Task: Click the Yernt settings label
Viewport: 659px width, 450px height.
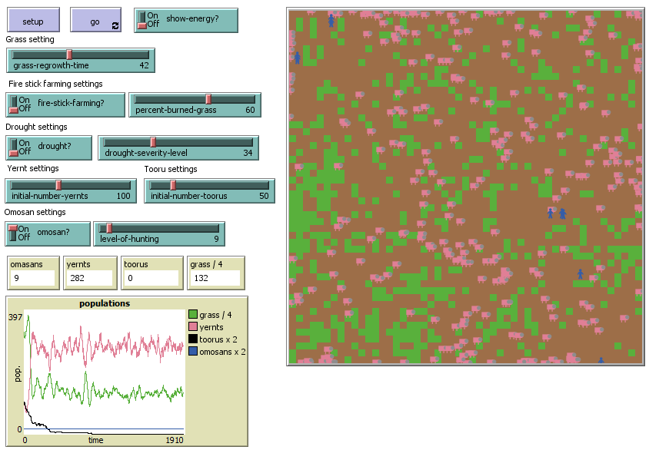Action: [33, 168]
